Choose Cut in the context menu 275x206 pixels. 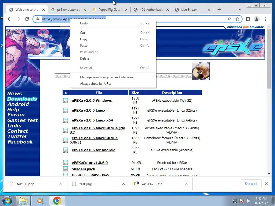(x=113, y=32)
